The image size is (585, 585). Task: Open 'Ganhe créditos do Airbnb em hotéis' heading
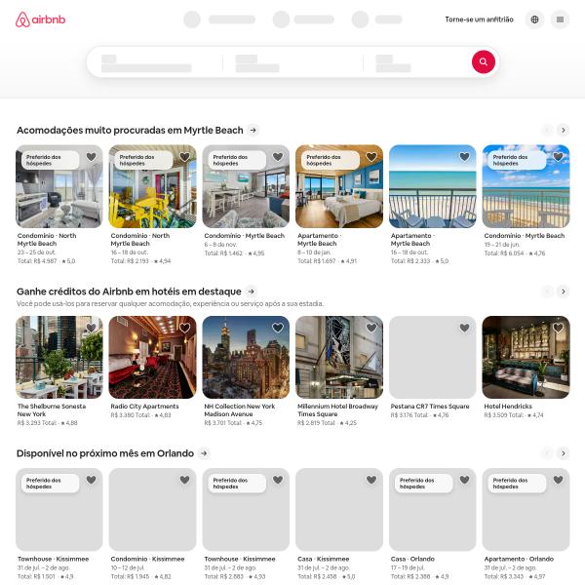129,292
